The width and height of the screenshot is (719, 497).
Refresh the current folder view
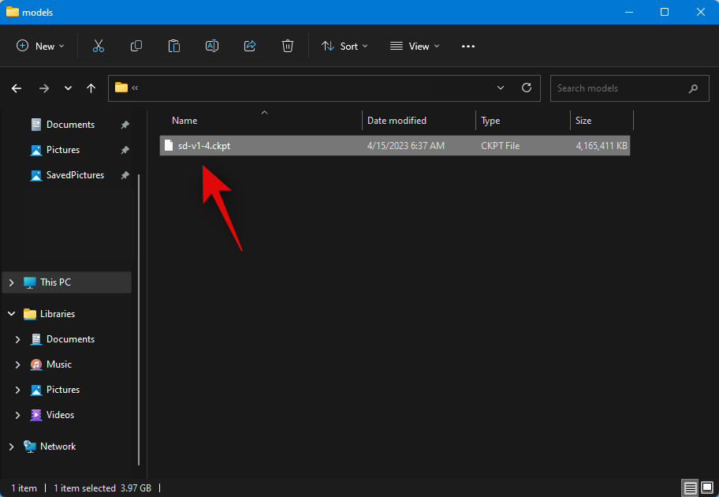(527, 88)
